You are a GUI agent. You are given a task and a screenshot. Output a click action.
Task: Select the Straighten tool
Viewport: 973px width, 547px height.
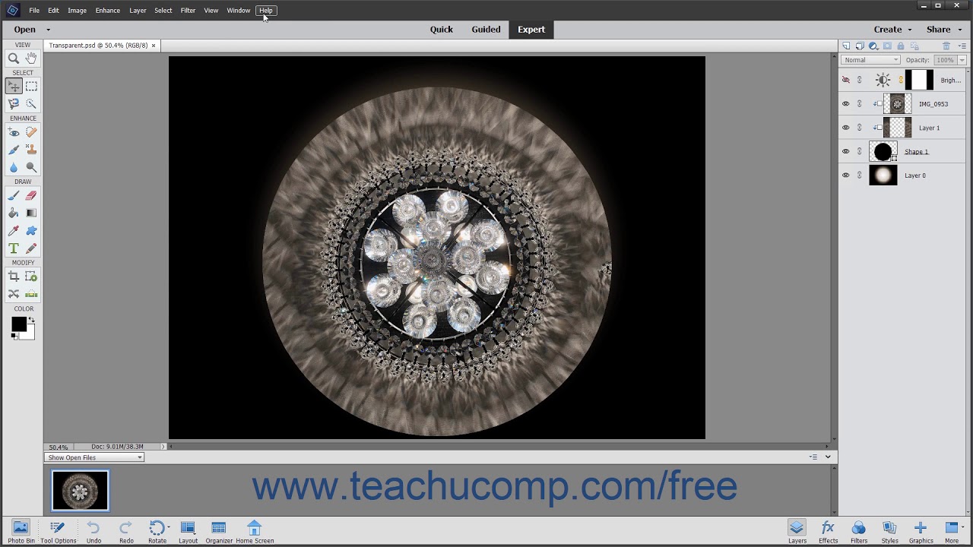click(31, 294)
